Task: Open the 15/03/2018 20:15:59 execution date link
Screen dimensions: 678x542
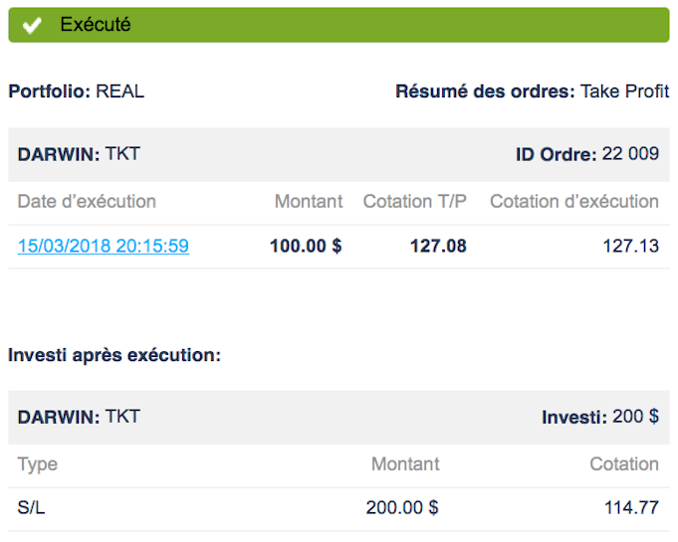Action: point(104,247)
